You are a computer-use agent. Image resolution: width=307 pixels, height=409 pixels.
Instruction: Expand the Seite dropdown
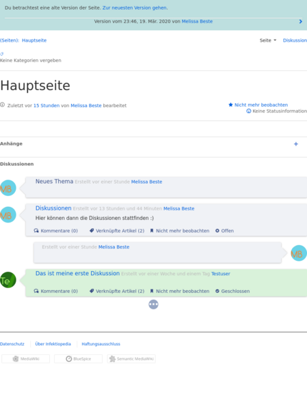coord(268,40)
